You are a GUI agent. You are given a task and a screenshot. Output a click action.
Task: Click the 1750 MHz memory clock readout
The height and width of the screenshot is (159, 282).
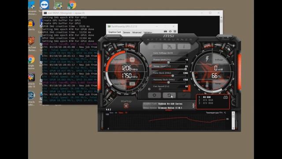click(x=130, y=76)
